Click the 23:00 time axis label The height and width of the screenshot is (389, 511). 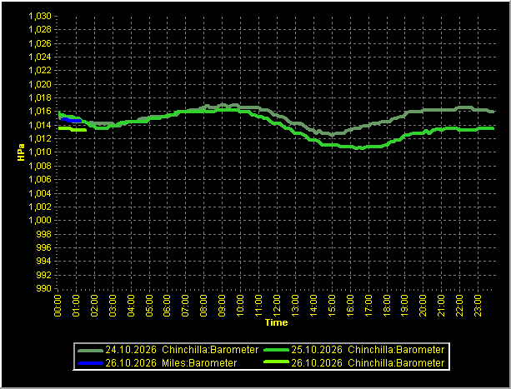[x=478, y=306]
